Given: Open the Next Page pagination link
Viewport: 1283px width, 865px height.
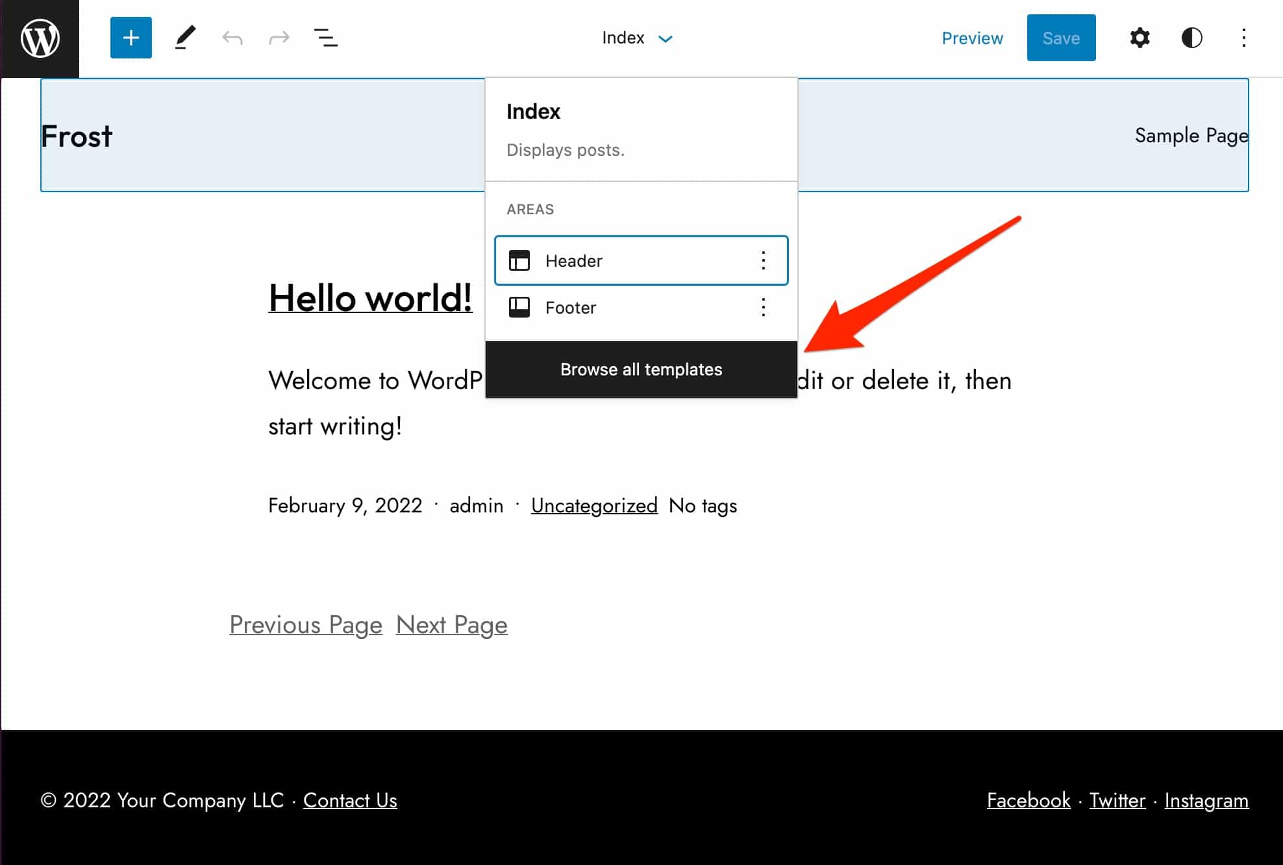Looking at the screenshot, I should [x=451, y=624].
